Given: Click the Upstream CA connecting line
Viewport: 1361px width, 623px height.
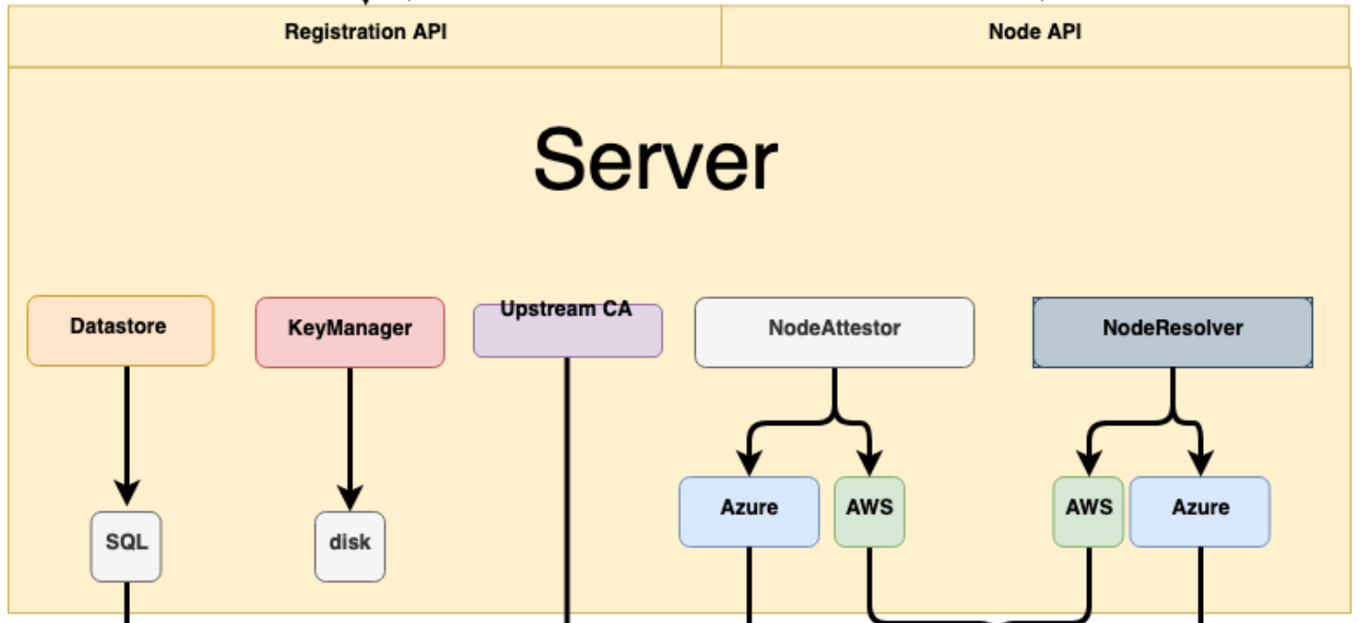Looking at the screenshot, I should click(x=567, y=471).
